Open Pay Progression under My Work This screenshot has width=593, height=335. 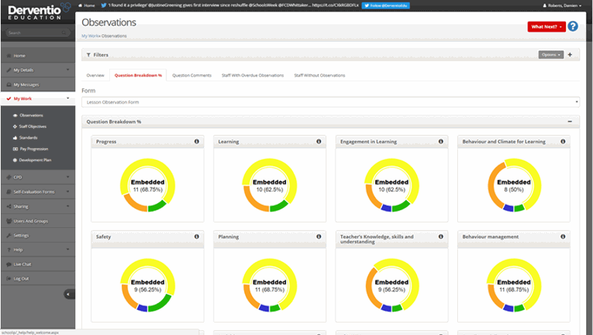33,149
